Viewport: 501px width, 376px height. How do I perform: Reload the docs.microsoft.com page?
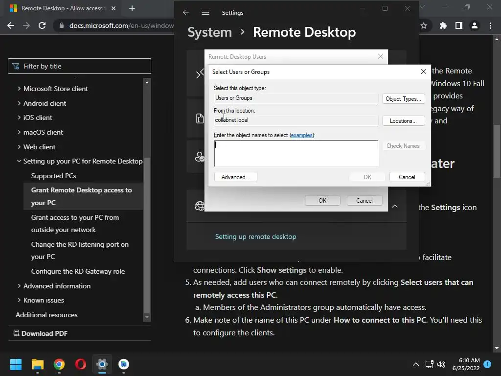42,25
